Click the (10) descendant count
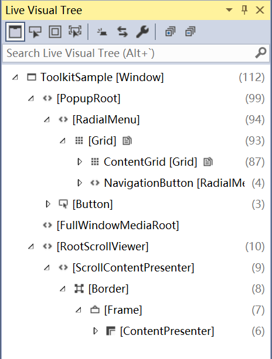The image size is (272, 359). [x=255, y=247]
